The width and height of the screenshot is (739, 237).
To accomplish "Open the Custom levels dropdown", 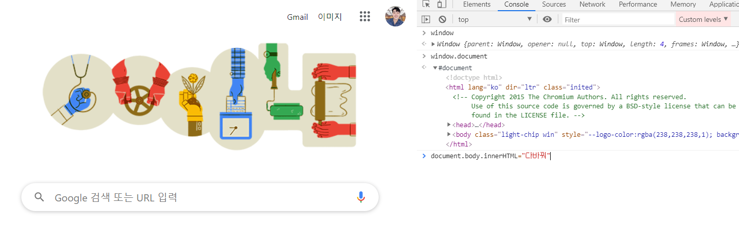I will (x=703, y=19).
